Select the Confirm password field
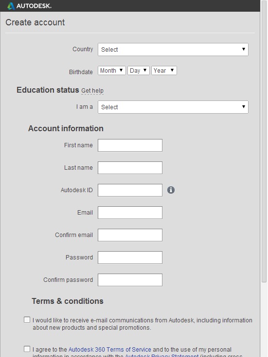 (x=130, y=280)
